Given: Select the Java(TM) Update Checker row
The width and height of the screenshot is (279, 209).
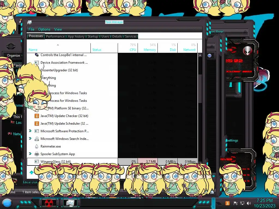Looking at the screenshot, I should coord(112,116).
